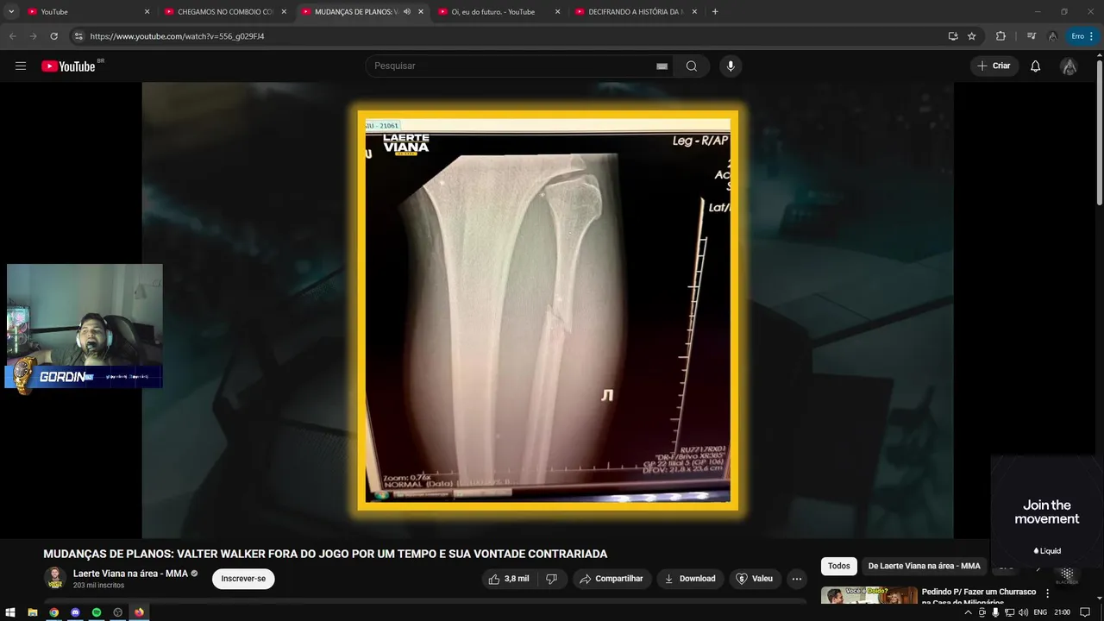The height and width of the screenshot is (621, 1104).
Task: Open the Windows Start menu
Action: pyautogui.click(x=10, y=612)
